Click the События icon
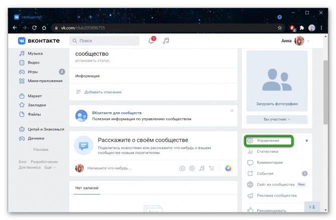This screenshot has height=220, width=336. [x=250, y=173]
